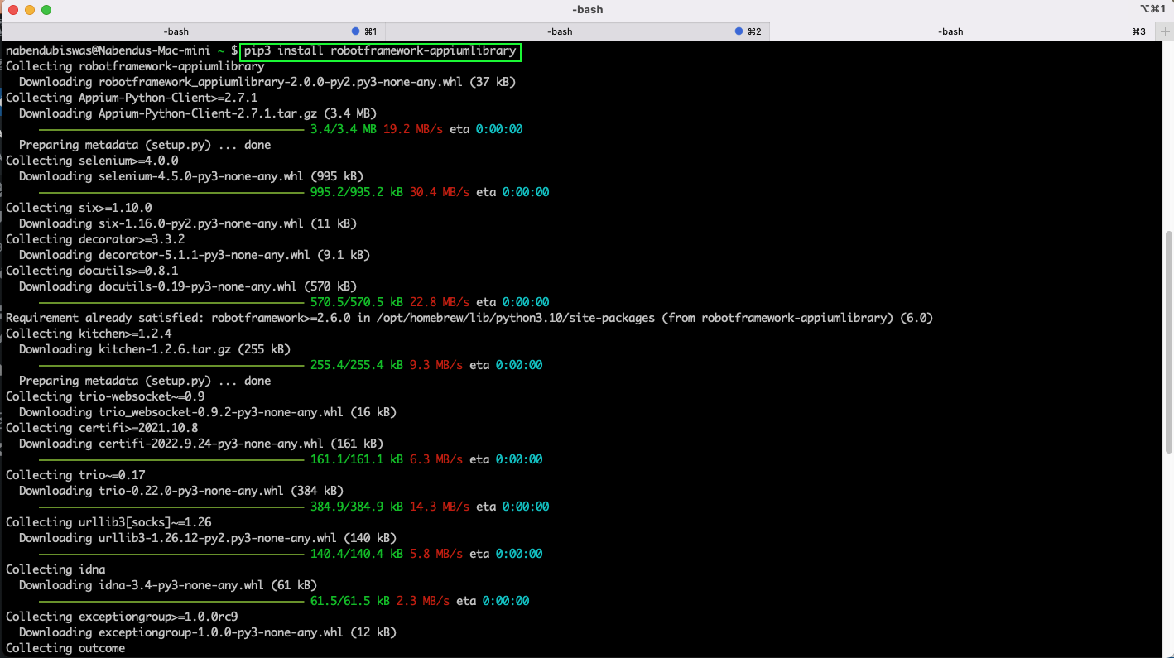This screenshot has width=1174, height=658.
Task: Click the green '255.4/255.4 kB' download size
Action: tap(357, 365)
